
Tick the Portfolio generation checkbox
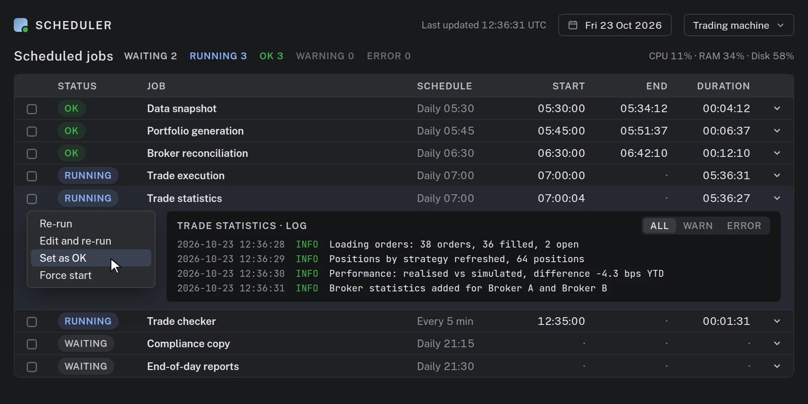pyautogui.click(x=32, y=132)
